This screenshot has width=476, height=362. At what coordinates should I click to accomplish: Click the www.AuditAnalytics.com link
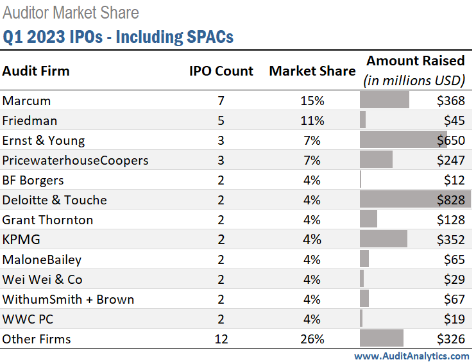point(411,356)
